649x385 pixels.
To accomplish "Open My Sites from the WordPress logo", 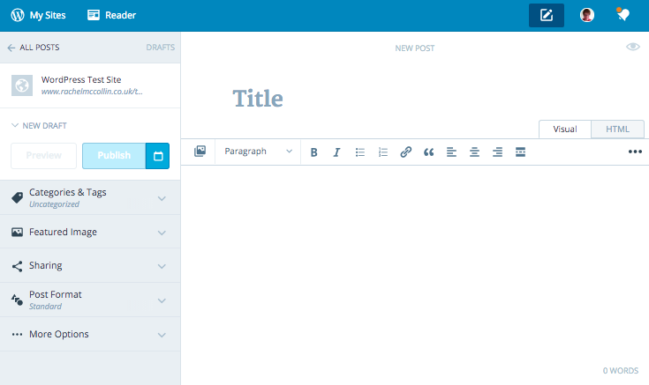I will (x=38, y=15).
